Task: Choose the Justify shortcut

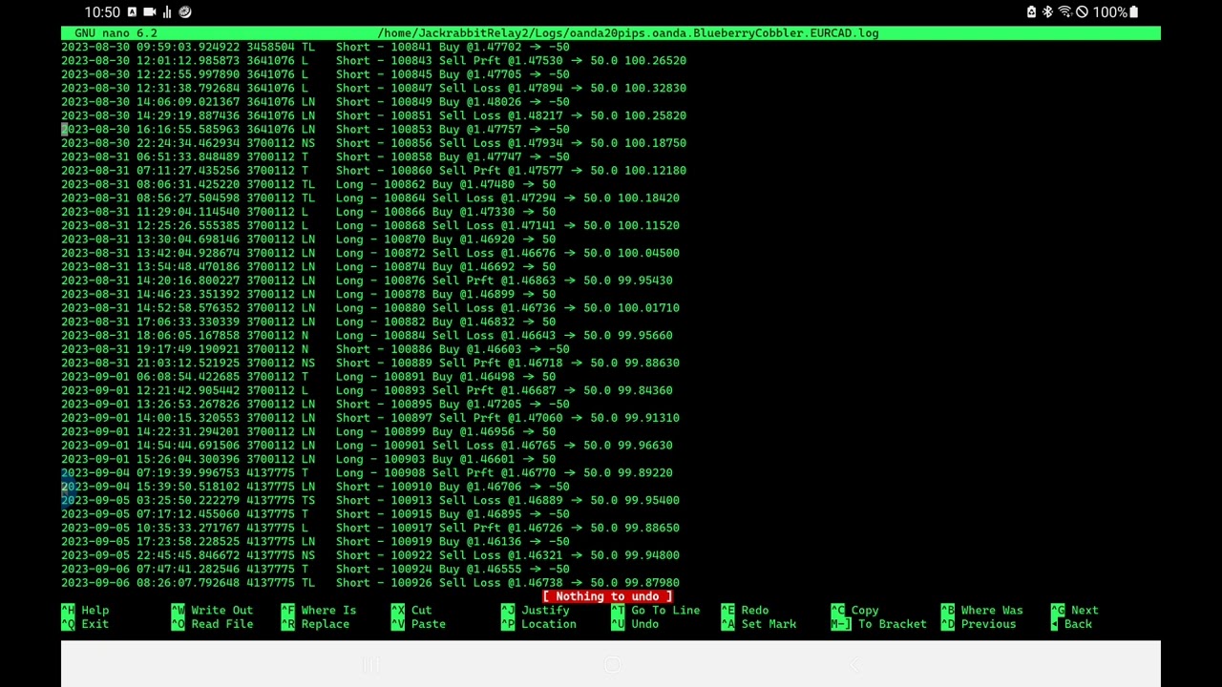Action: click(x=536, y=610)
